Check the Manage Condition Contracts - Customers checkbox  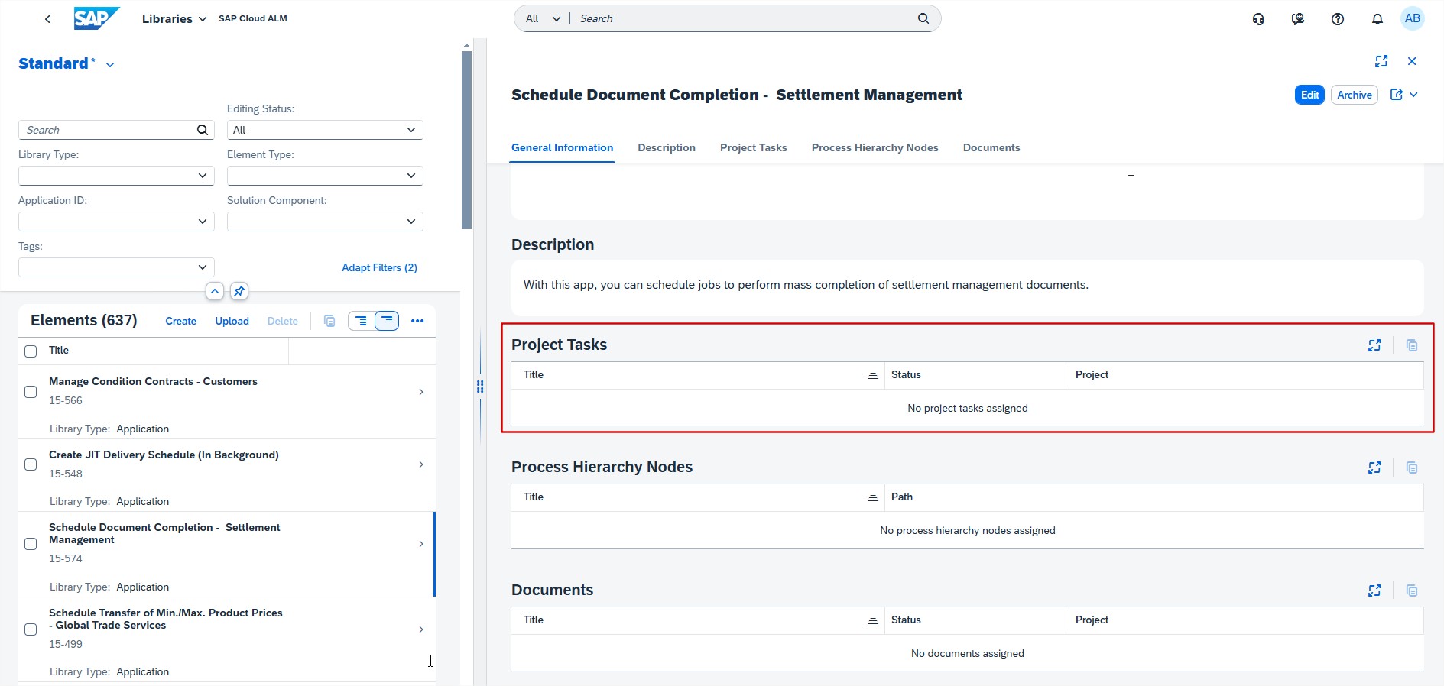point(31,392)
